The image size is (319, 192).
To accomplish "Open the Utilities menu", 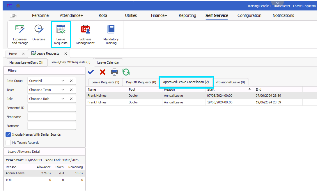I will click(x=131, y=15).
